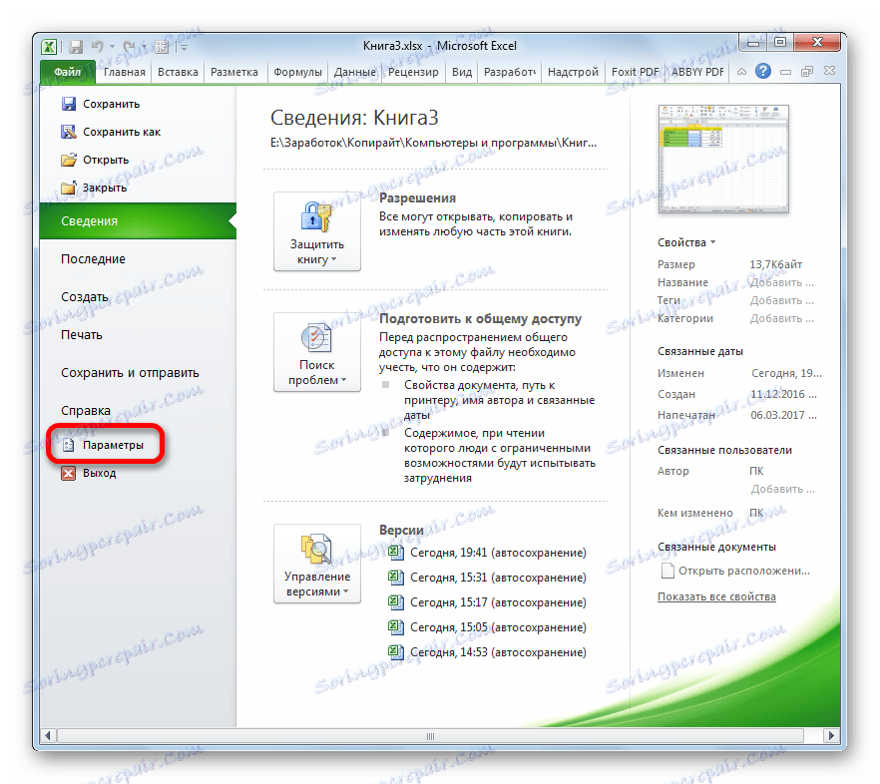Open Параметры options entry
880x784 pixels.
pyautogui.click(x=104, y=445)
